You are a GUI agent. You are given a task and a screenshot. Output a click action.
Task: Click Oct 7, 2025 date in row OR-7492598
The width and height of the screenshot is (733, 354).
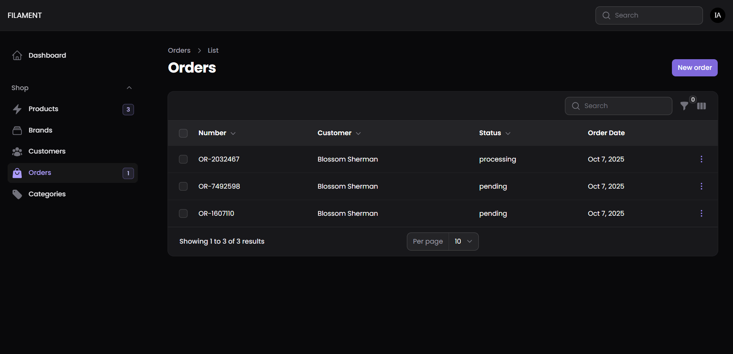pos(606,186)
